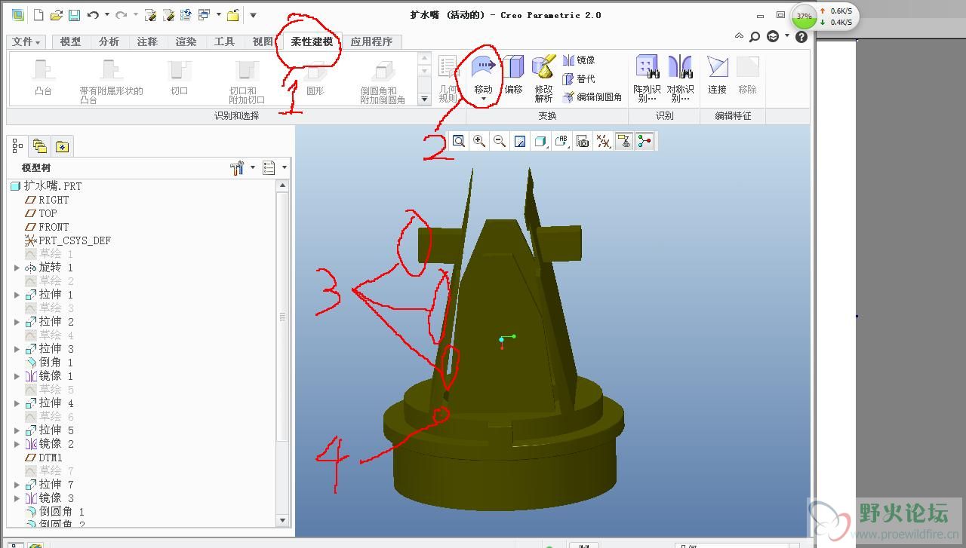This screenshot has width=966, height=548.
Task: Click the view manager camera icon
Action: pyautogui.click(x=582, y=141)
